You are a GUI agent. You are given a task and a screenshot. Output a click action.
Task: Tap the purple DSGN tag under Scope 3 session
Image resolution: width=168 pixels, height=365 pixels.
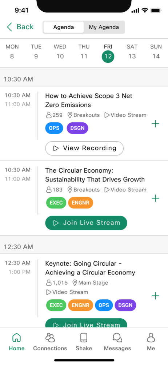[x=77, y=128]
